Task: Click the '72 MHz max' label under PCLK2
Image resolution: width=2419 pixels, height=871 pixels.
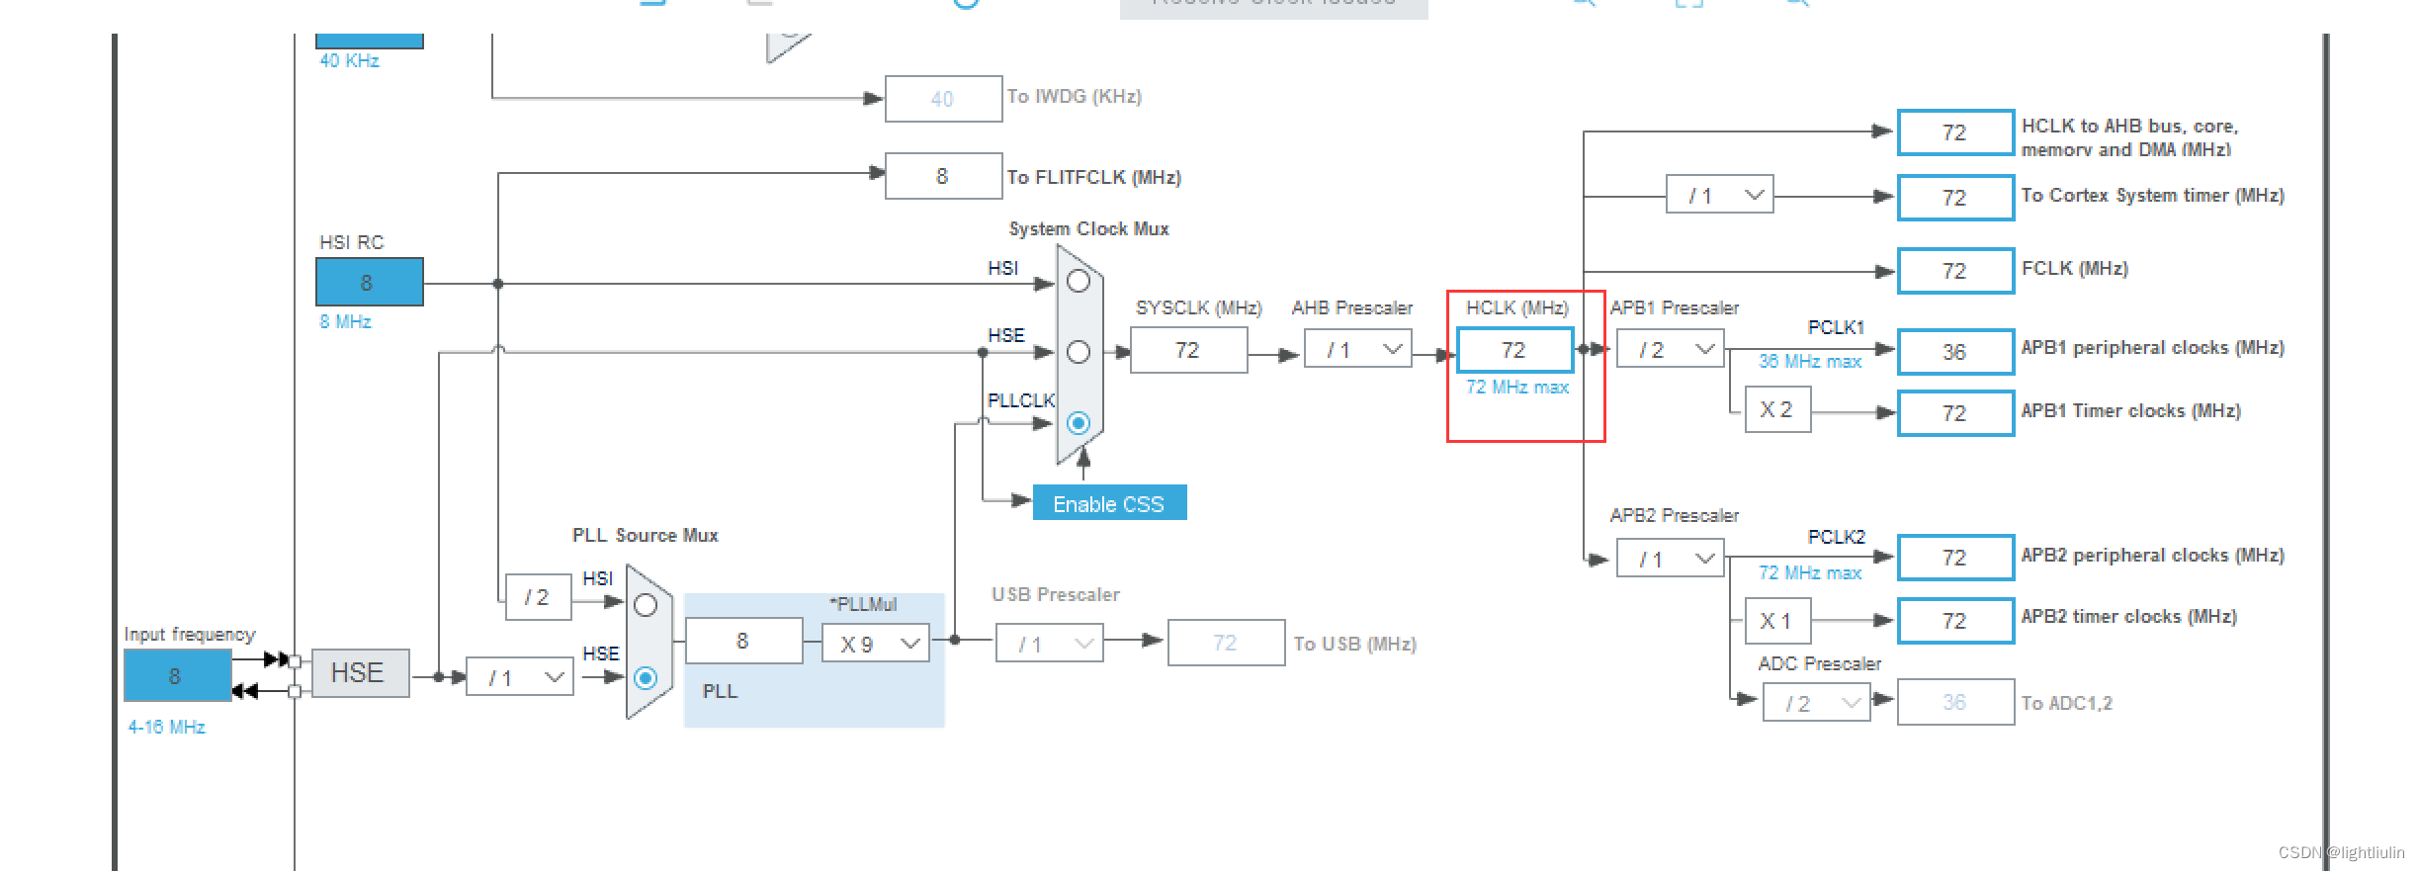Action: [x=1810, y=572]
